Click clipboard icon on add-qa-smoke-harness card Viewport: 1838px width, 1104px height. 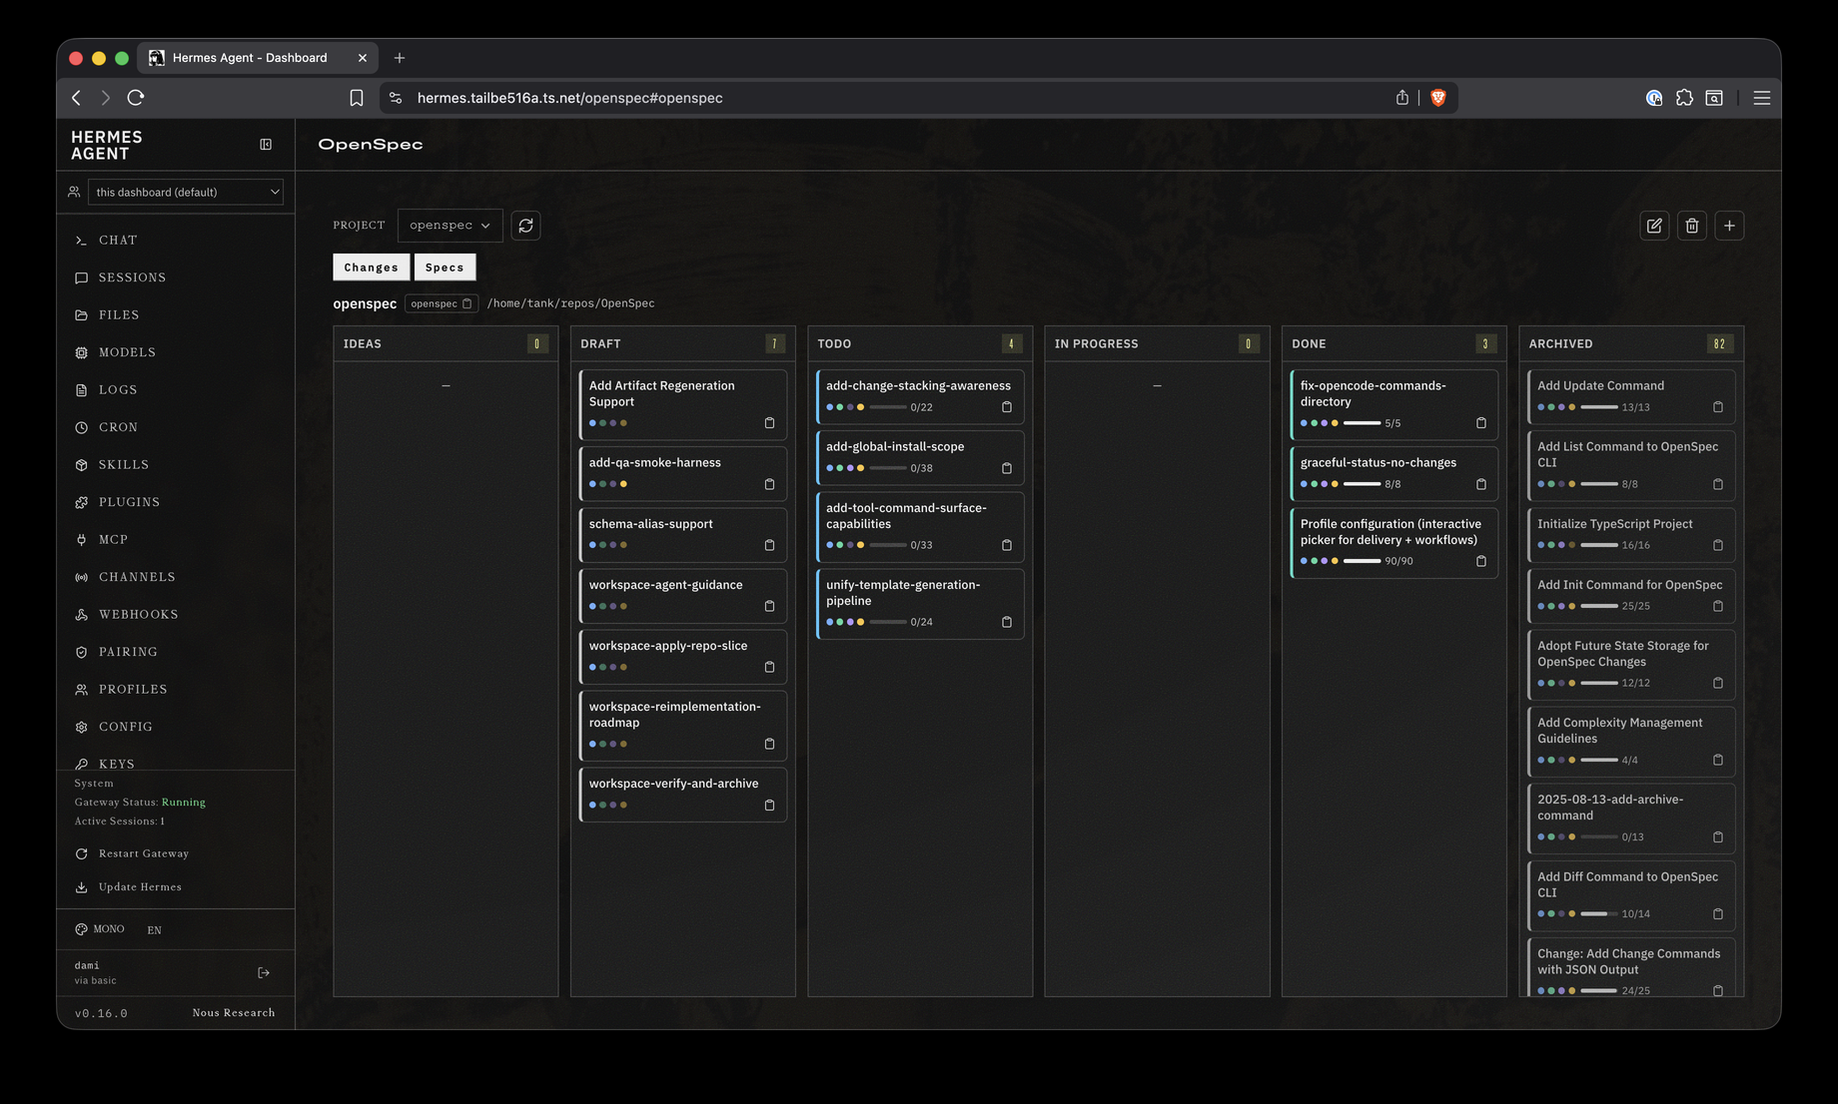point(769,484)
